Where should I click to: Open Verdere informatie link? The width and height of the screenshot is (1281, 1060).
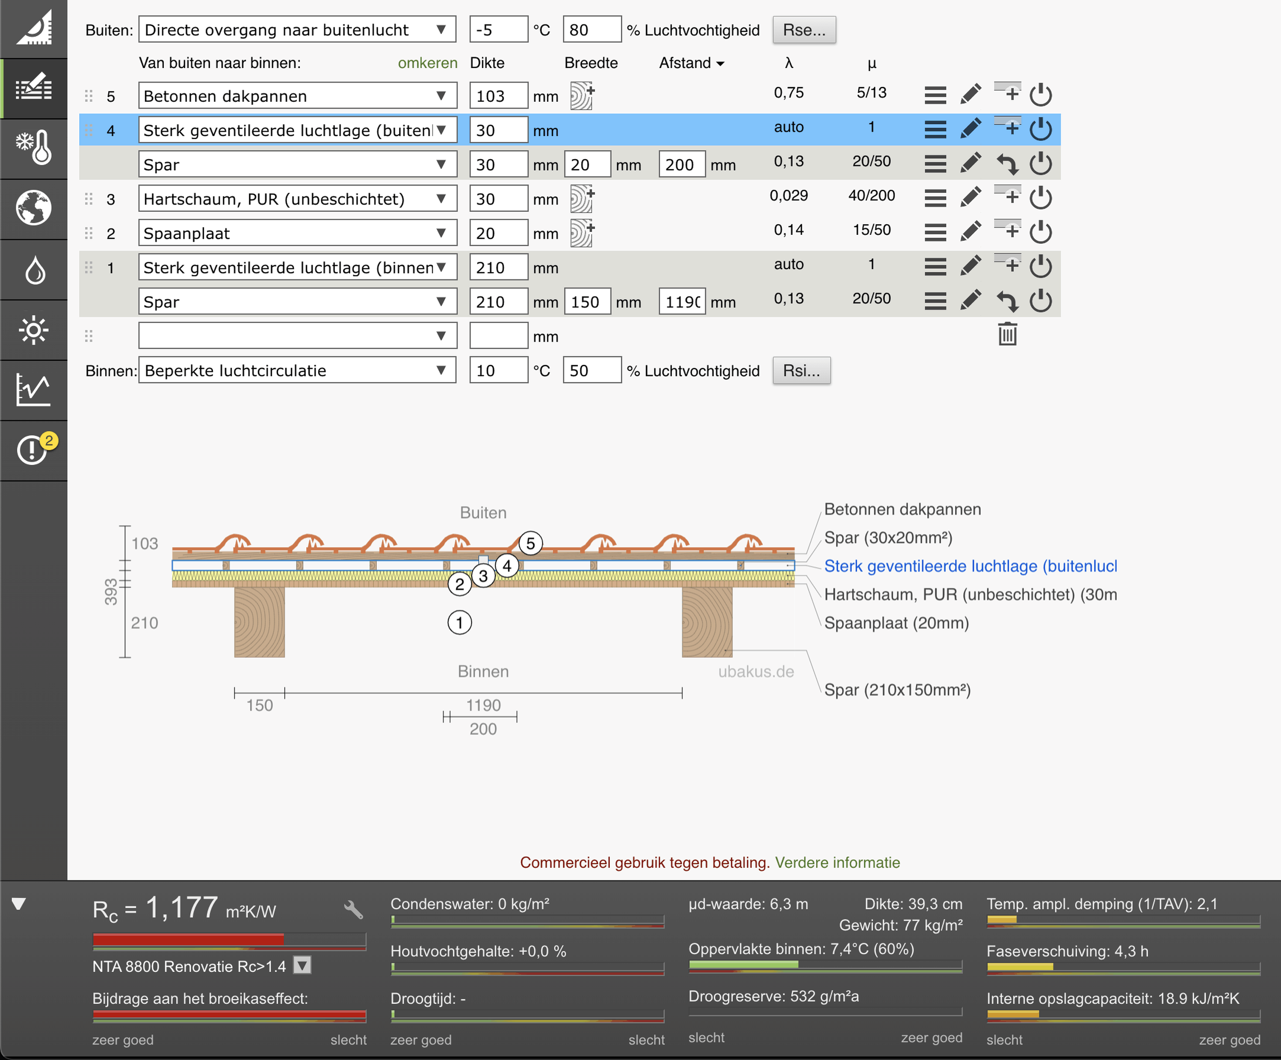pyautogui.click(x=838, y=862)
